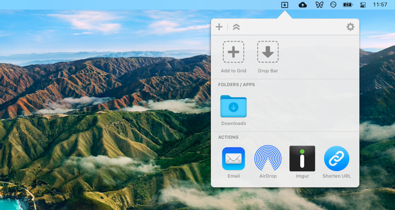This screenshot has height=210, width=395.
Task: Collapse grid with the double chevron icon
Action: point(236,27)
